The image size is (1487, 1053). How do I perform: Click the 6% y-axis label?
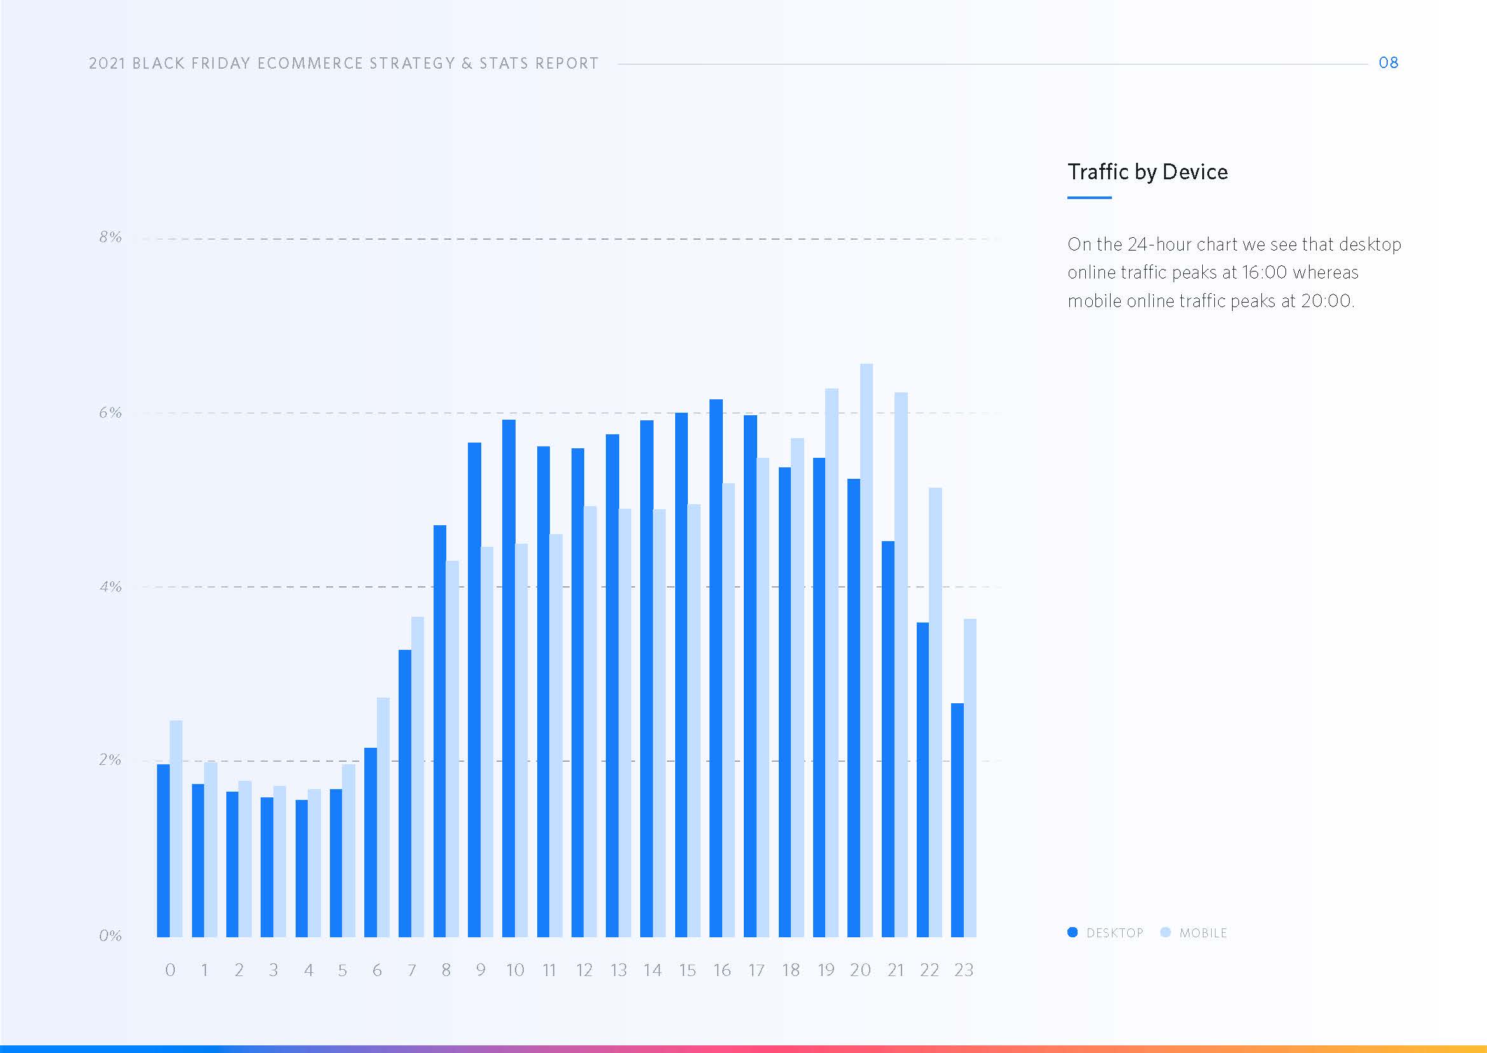pos(110,413)
